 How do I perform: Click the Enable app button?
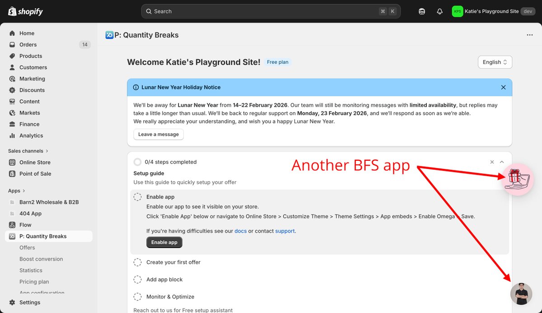[164, 242]
